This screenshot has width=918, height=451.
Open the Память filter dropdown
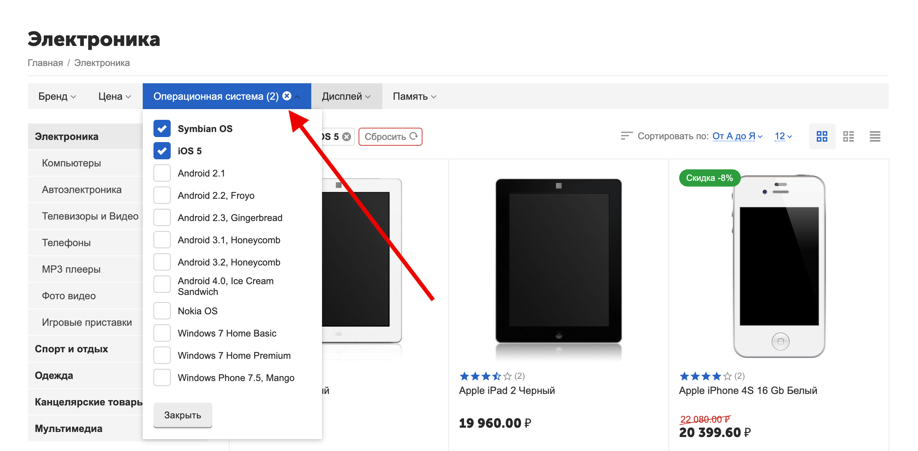click(415, 96)
